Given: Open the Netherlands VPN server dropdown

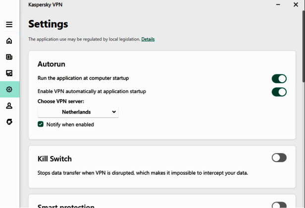Looking at the screenshot, I should pyautogui.click(x=78, y=112).
